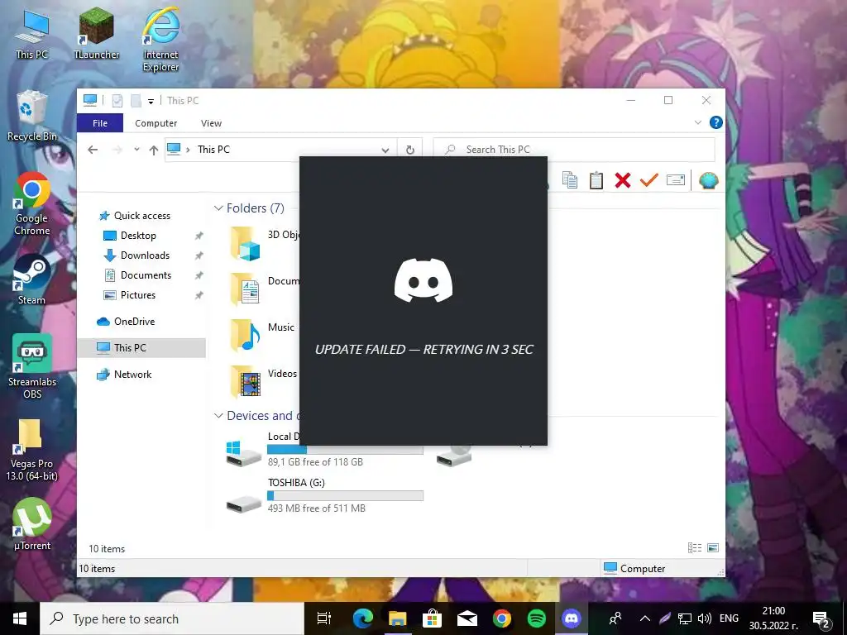The image size is (847, 635).
Task: Open the blue Help question mark icon
Action: (715, 122)
